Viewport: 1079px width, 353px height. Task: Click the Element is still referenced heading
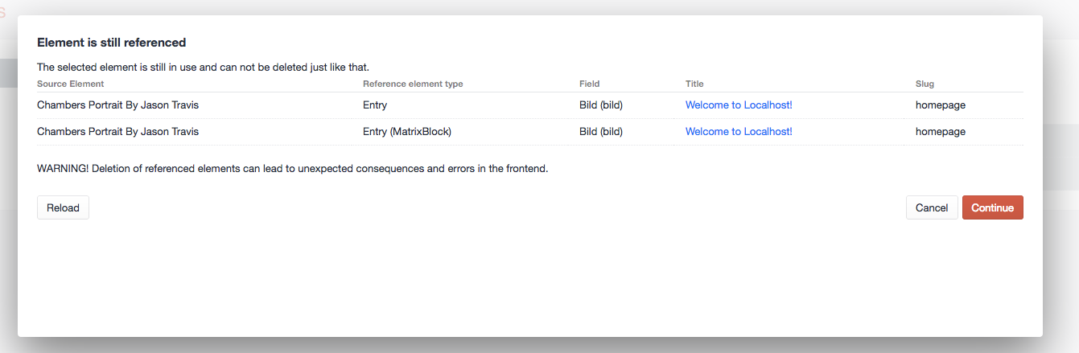[112, 42]
